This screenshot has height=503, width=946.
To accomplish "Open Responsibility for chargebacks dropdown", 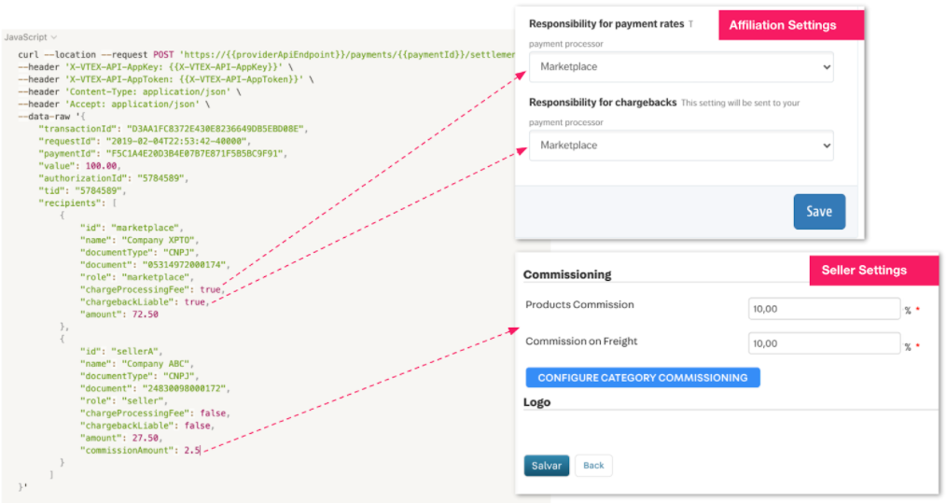I will [x=681, y=146].
